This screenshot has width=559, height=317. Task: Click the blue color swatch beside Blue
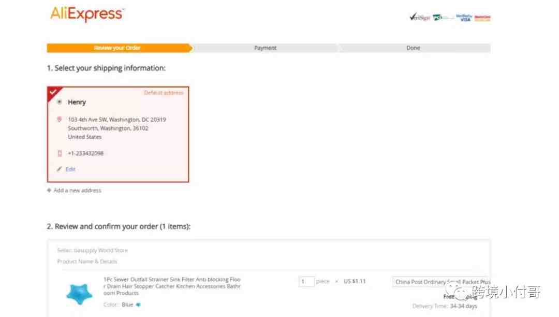click(x=138, y=305)
